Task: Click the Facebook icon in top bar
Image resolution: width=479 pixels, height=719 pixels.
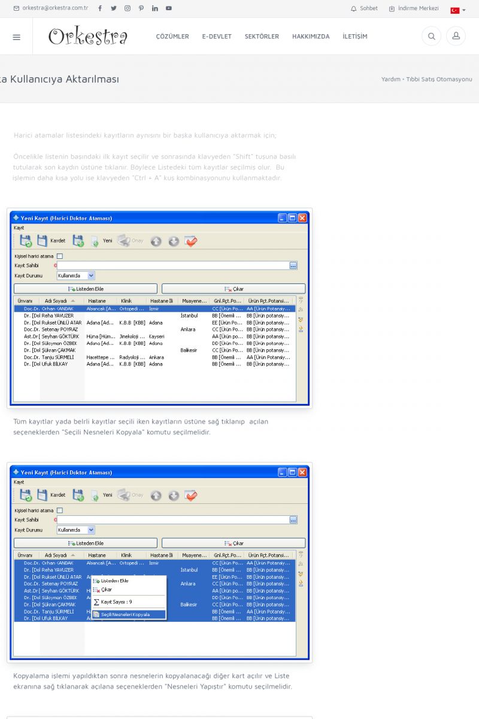Action: tap(100, 8)
